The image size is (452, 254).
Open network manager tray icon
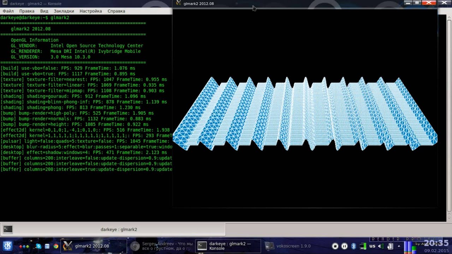tap(363, 246)
